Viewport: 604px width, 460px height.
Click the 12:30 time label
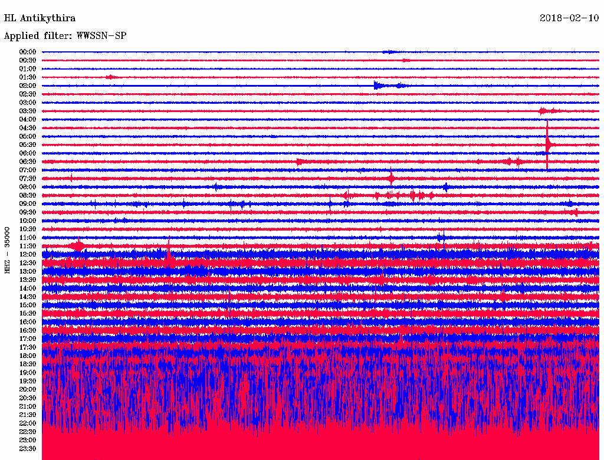pyautogui.click(x=28, y=263)
